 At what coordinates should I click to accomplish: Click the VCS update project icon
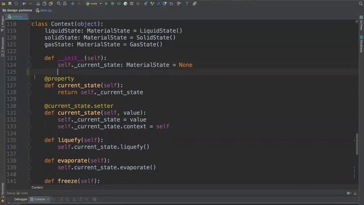click(x=146, y=3)
